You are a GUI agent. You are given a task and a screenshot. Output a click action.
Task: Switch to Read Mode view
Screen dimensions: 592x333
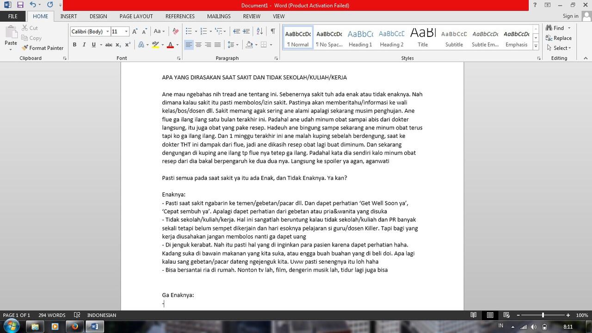[x=473, y=315]
